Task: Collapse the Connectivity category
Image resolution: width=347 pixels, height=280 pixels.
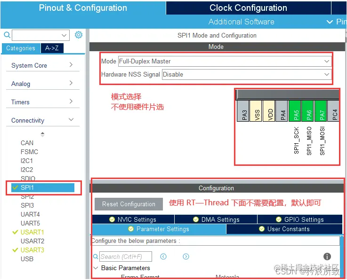Action: [x=43, y=120]
